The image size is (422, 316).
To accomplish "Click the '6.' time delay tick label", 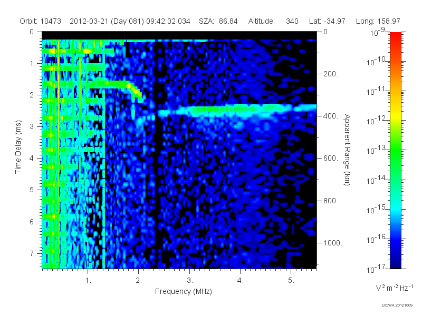I will pyautogui.click(x=33, y=222).
